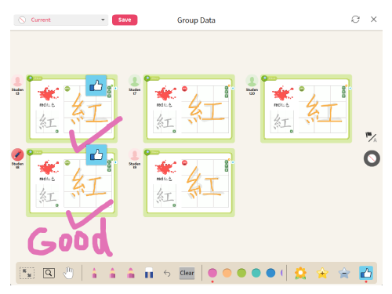Refresh the Group Data view

[355, 20]
